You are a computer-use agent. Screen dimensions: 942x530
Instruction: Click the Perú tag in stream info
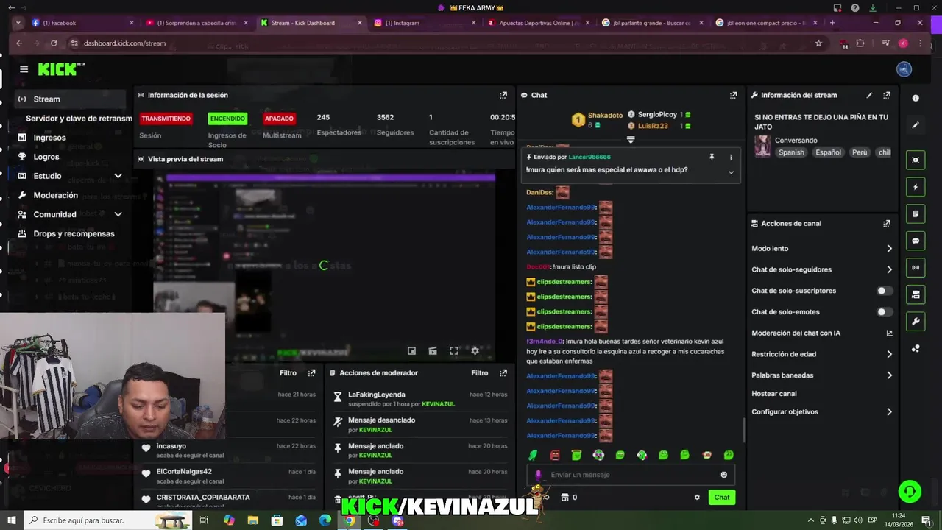click(860, 152)
